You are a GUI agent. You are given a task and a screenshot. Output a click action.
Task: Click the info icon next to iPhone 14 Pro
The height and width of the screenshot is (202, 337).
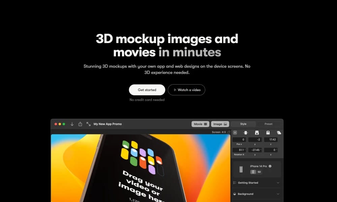tap(270, 166)
